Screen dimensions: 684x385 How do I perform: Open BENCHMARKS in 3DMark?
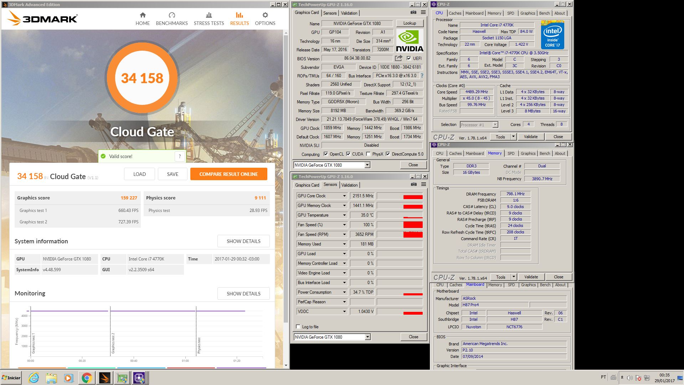[x=172, y=19]
